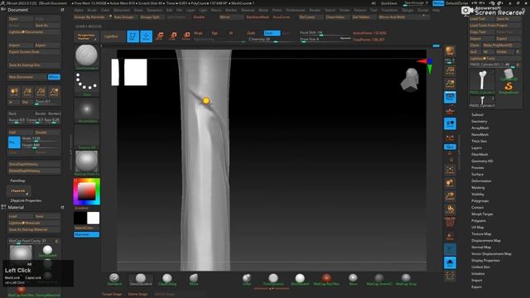Expand the Display Properties sub-palette
This screenshot has height=298, width=530.
tap(485, 261)
